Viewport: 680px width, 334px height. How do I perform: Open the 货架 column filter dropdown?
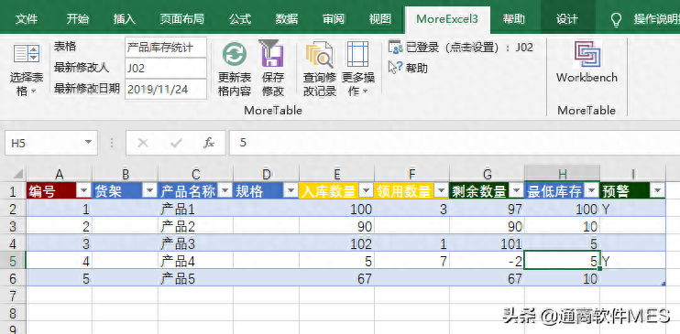tap(149, 191)
